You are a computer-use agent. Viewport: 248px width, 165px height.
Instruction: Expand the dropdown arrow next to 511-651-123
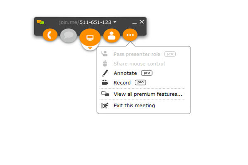pyautogui.click(x=115, y=22)
